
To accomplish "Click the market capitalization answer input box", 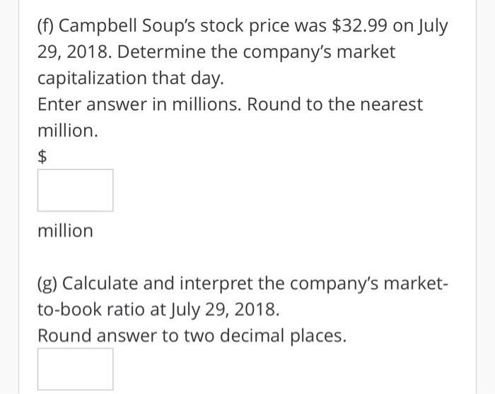I will tap(75, 191).
